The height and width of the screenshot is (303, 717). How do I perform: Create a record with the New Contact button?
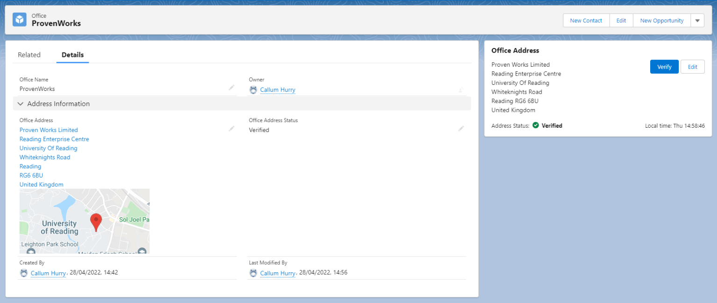[586, 20]
